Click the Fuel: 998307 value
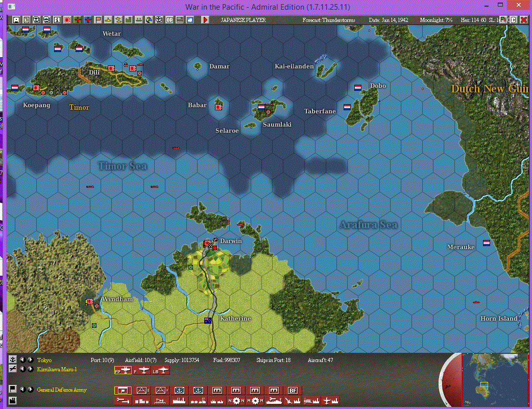 click(227, 360)
